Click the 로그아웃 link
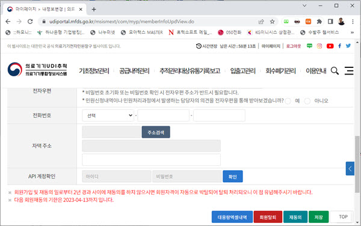This screenshot has height=226, width=361. [x=294, y=46]
